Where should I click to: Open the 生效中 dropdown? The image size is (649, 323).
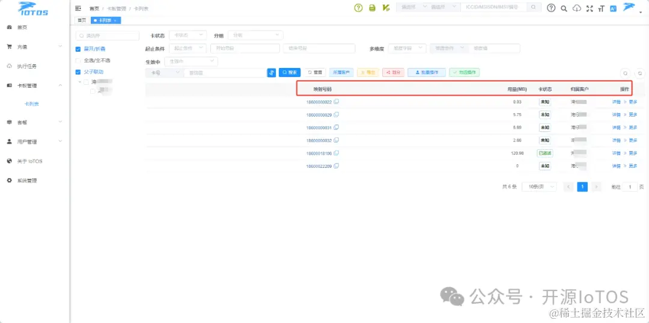point(191,61)
